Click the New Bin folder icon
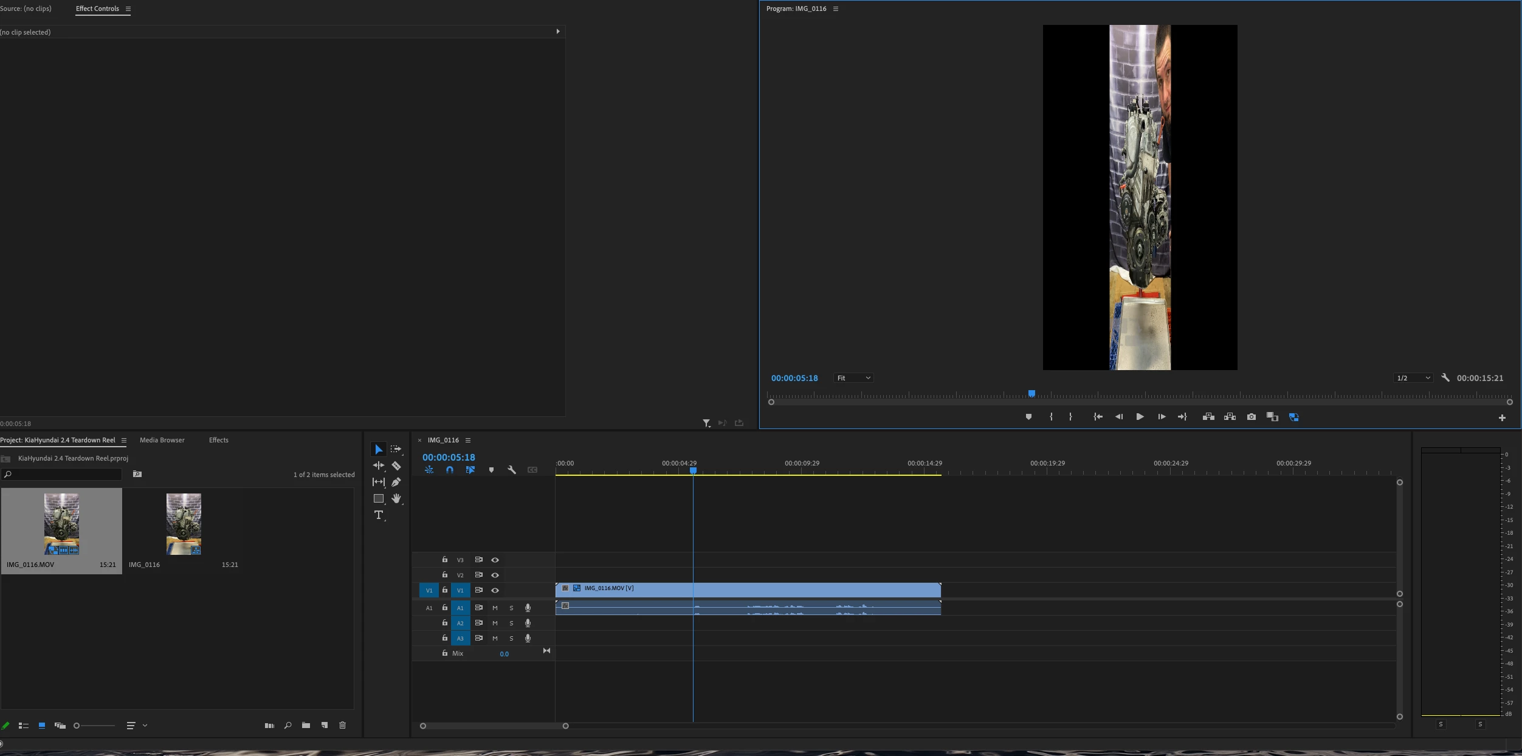The width and height of the screenshot is (1522, 756). (306, 726)
